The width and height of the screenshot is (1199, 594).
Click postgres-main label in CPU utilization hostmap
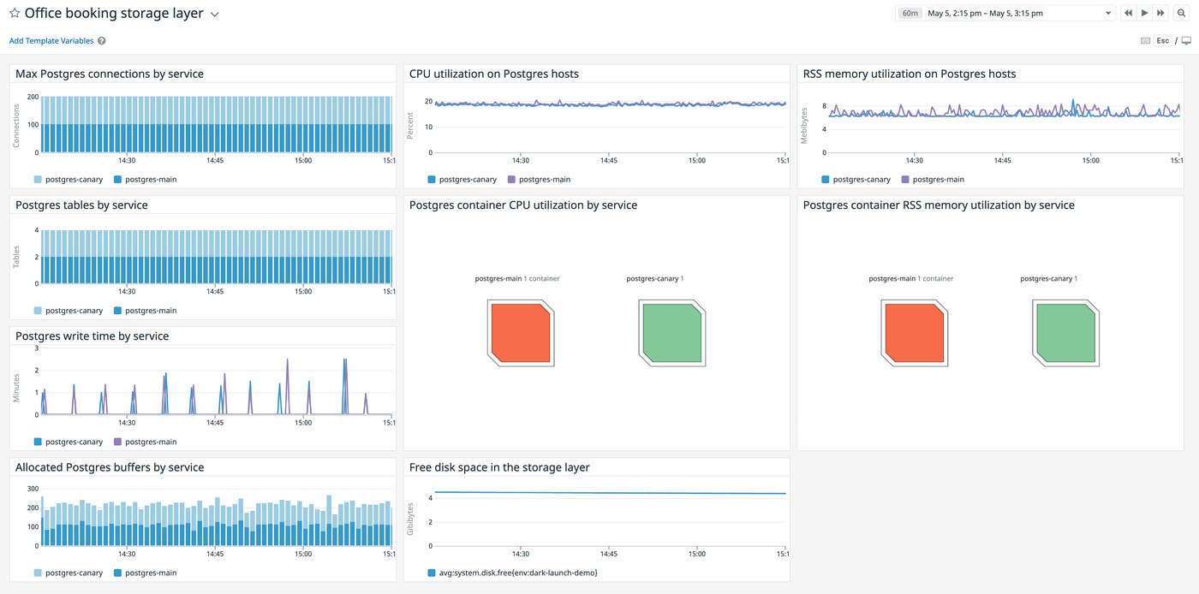[x=498, y=279]
